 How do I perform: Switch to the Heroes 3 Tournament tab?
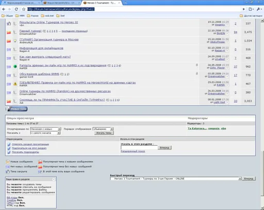pyautogui.click(x=102, y=3)
